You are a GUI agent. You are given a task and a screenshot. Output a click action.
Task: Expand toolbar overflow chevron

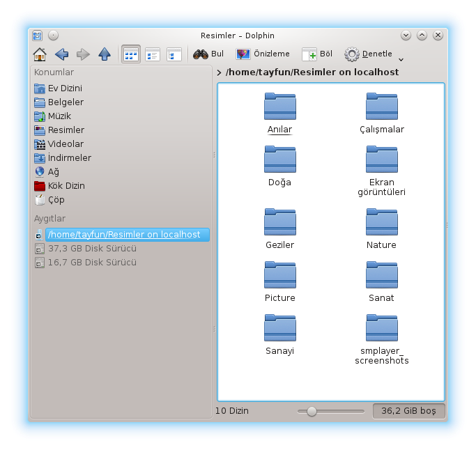[x=401, y=59]
